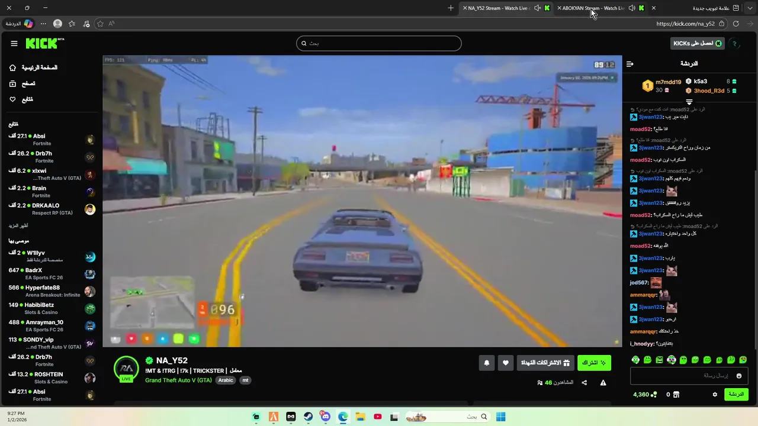This screenshot has height=426, width=758.
Task: Click the share stream icon
Action: click(584, 383)
